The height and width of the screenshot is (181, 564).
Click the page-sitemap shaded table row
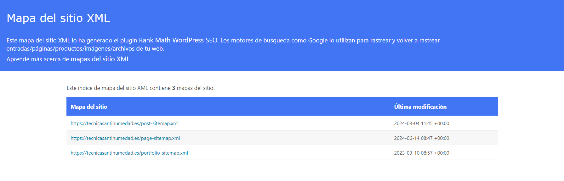[x=282, y=138]
